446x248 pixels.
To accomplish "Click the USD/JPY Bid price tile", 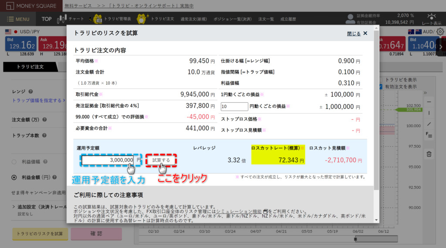I will coord(21,44).
